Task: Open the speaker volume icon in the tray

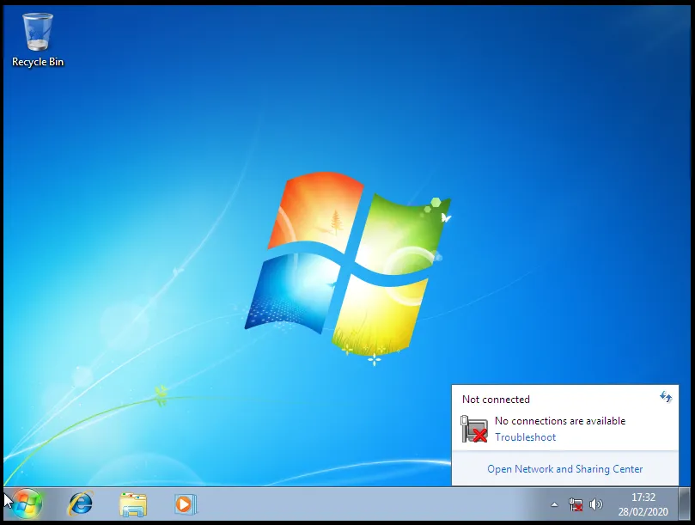Action: click(x=596, y=505)
